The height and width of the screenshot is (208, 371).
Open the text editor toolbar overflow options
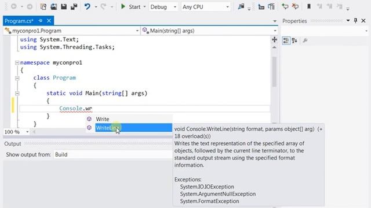tap(348, 9)
